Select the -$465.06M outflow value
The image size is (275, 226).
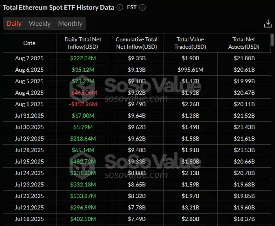[83, 93]
